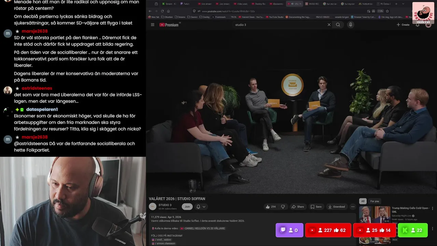This screenshot has height=246, width=437.
Task: Select the All filter chip
Action: tap(363, 201)
